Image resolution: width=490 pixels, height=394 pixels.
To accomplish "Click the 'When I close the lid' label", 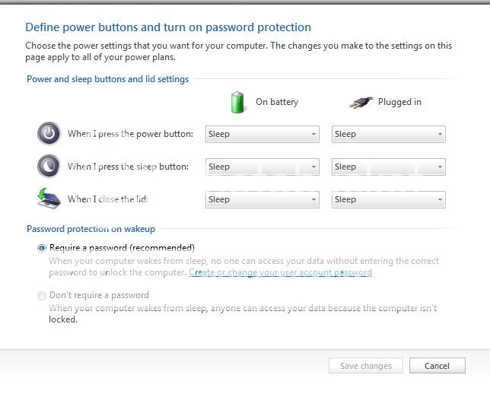I will 108,199.
